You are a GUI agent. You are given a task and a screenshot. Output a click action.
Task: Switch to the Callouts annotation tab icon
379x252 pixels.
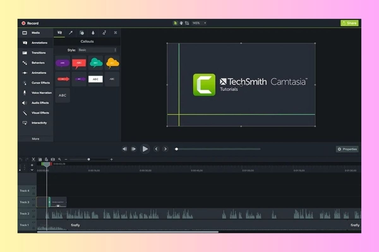pyautogui.click(x=59, y=33)
